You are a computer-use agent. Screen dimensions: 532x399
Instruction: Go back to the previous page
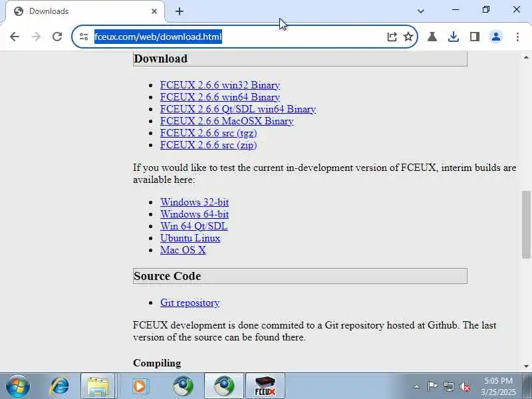[x=15, y=37]
